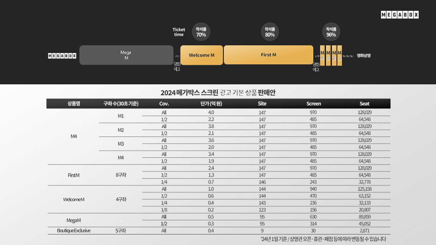The width and height of the screenshot is (436, 245).
Task: Click the 단가(억 원) column header
Action: (x=211, y=104)
